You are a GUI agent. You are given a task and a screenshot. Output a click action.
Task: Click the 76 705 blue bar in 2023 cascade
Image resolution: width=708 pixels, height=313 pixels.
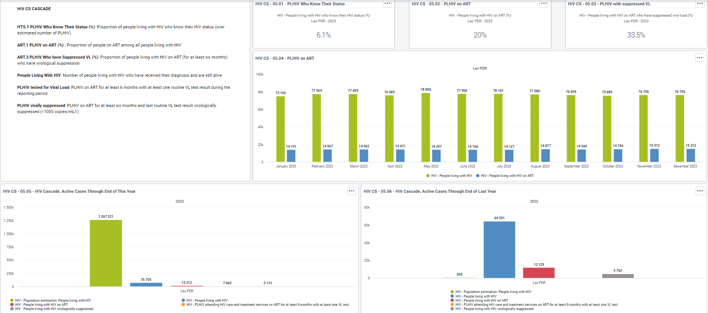coord(146,285)
